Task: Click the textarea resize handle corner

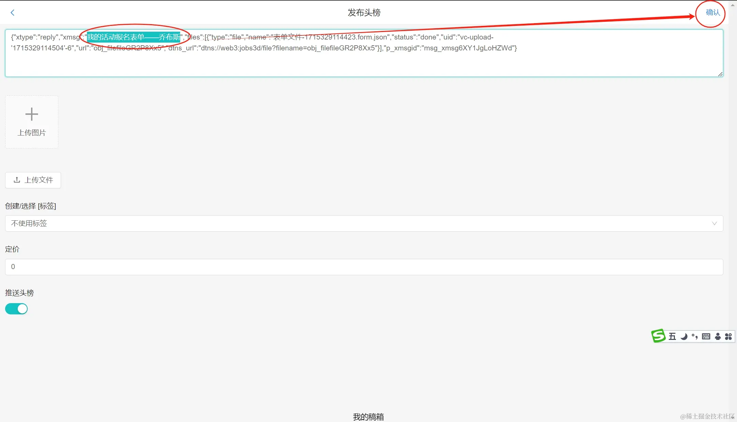Action: coord(720,74)
